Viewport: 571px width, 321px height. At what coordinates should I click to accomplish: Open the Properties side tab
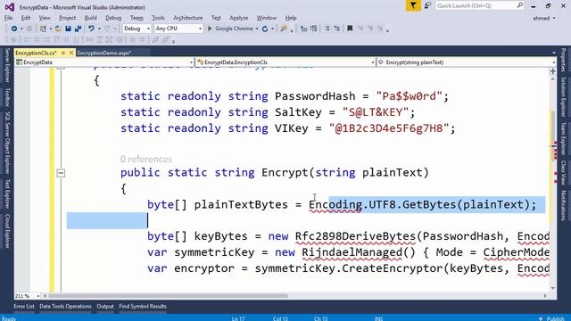[563, 61]
